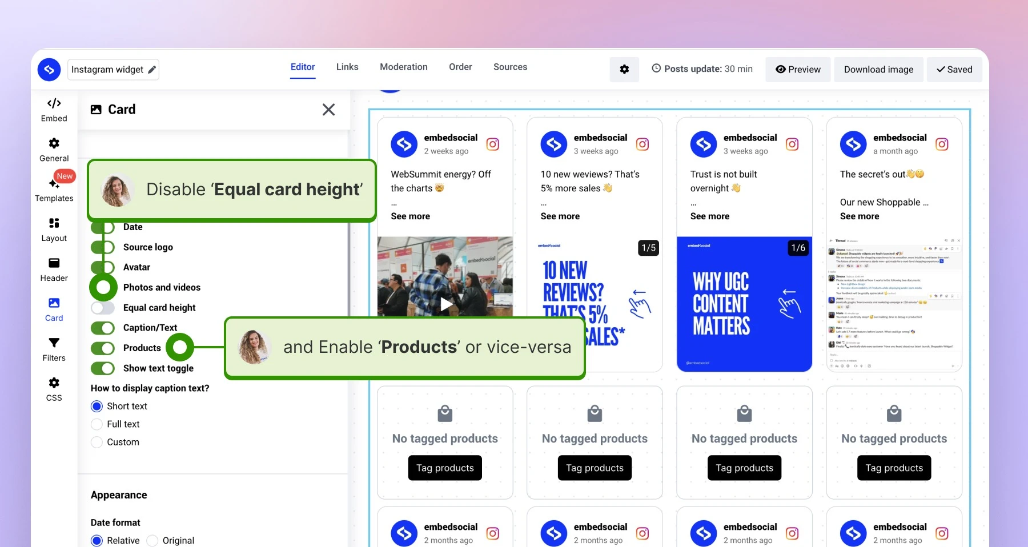Click Instagram icon on 10 new reviews card
This screenshot has height=547, width=1028.
click(x=642, y=144)
